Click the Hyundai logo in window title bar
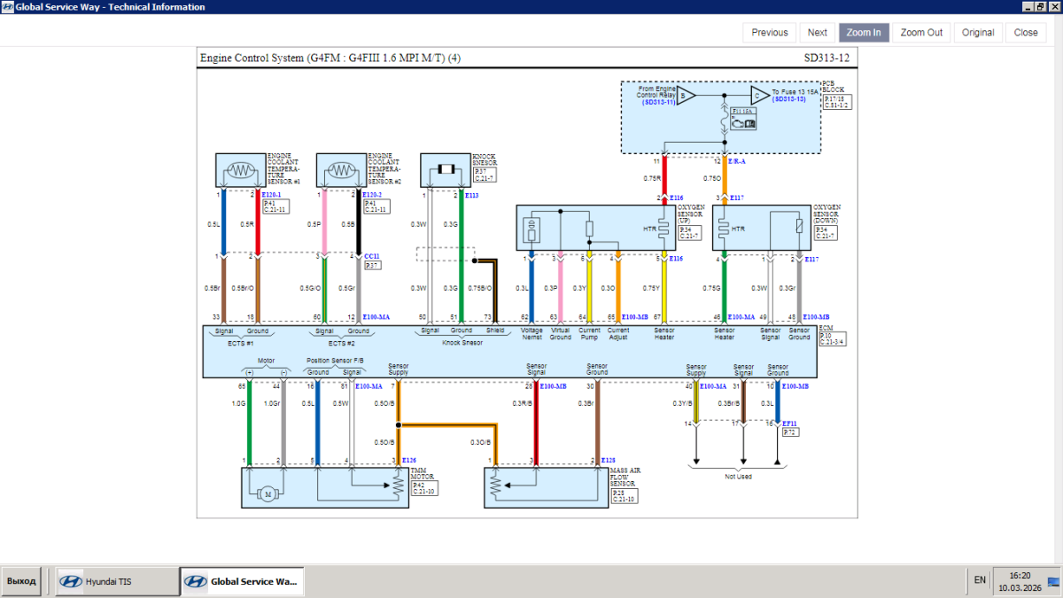This screenshot has width=1063, height=598. coord(7,6)
